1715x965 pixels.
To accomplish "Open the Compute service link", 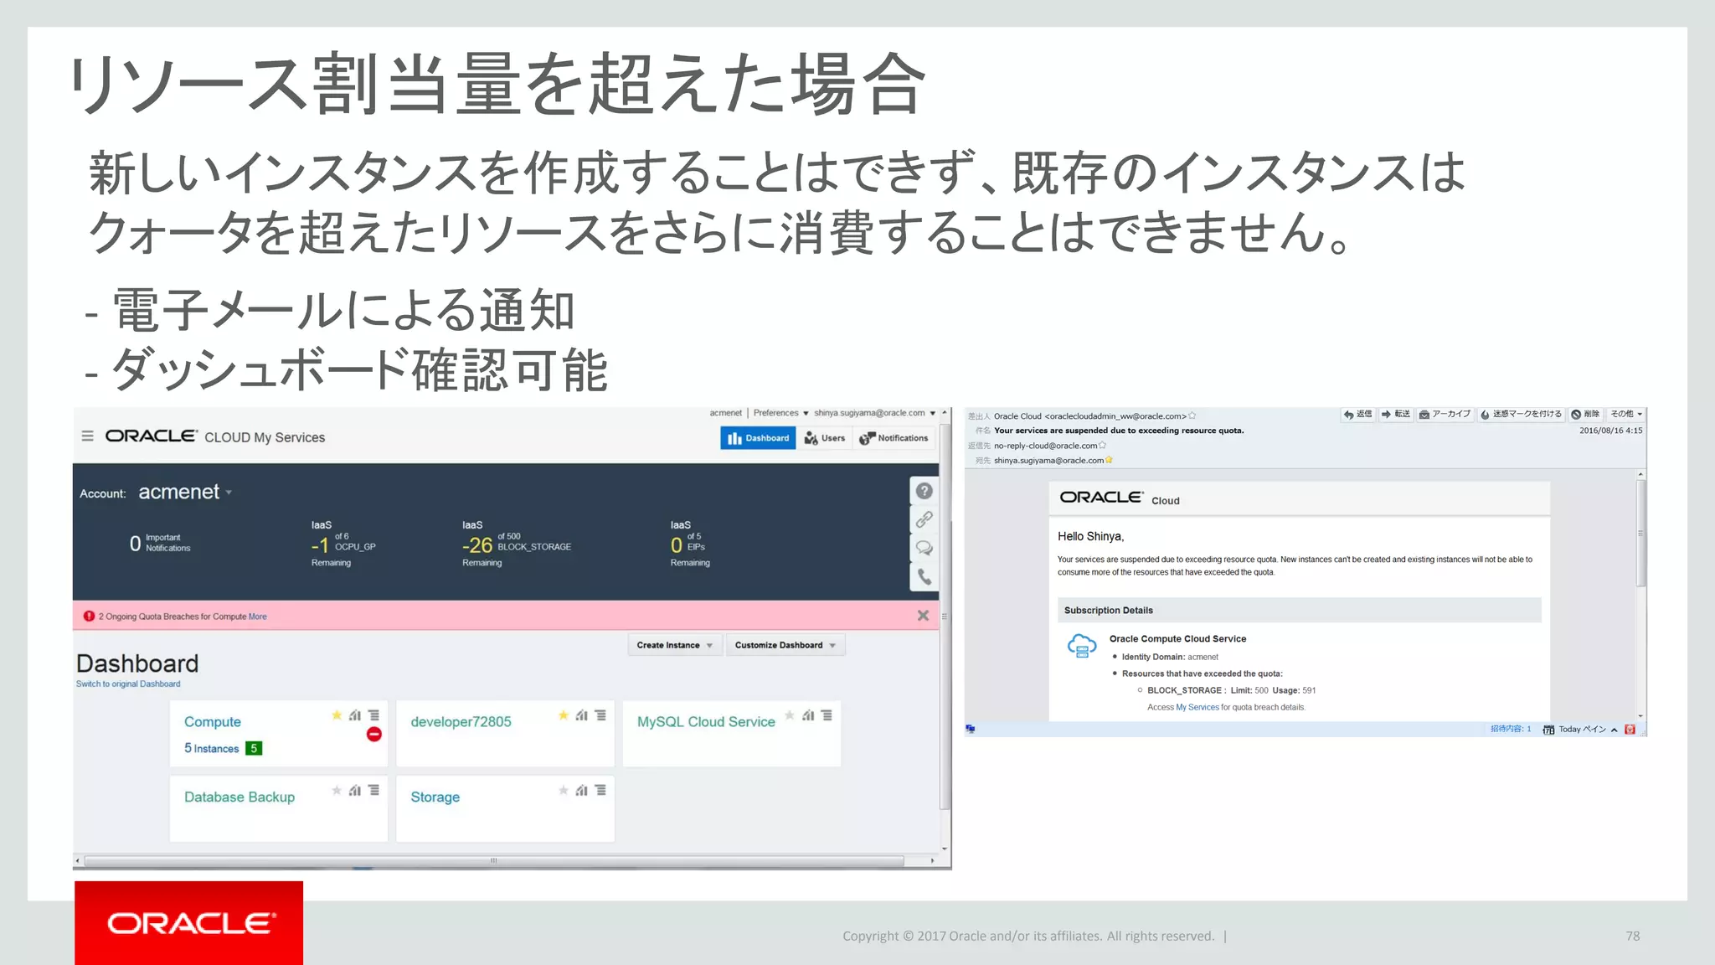I will 212,721.
